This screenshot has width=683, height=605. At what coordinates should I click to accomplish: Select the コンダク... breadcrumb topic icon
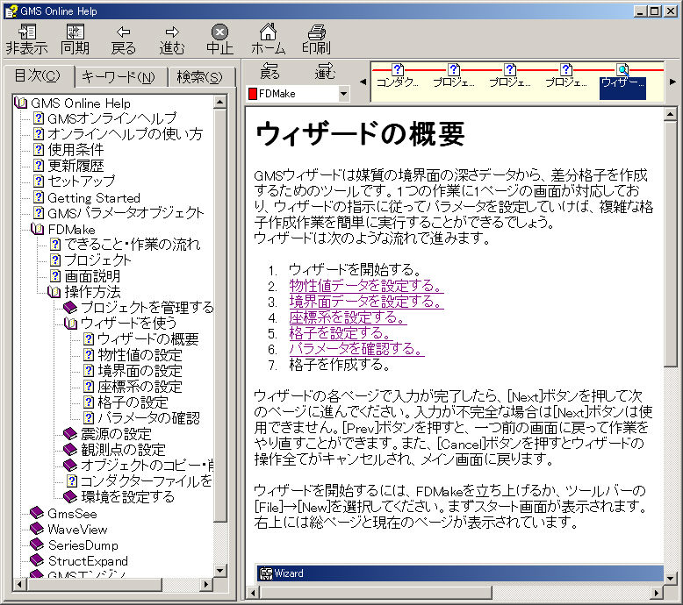tap(398, 75)
